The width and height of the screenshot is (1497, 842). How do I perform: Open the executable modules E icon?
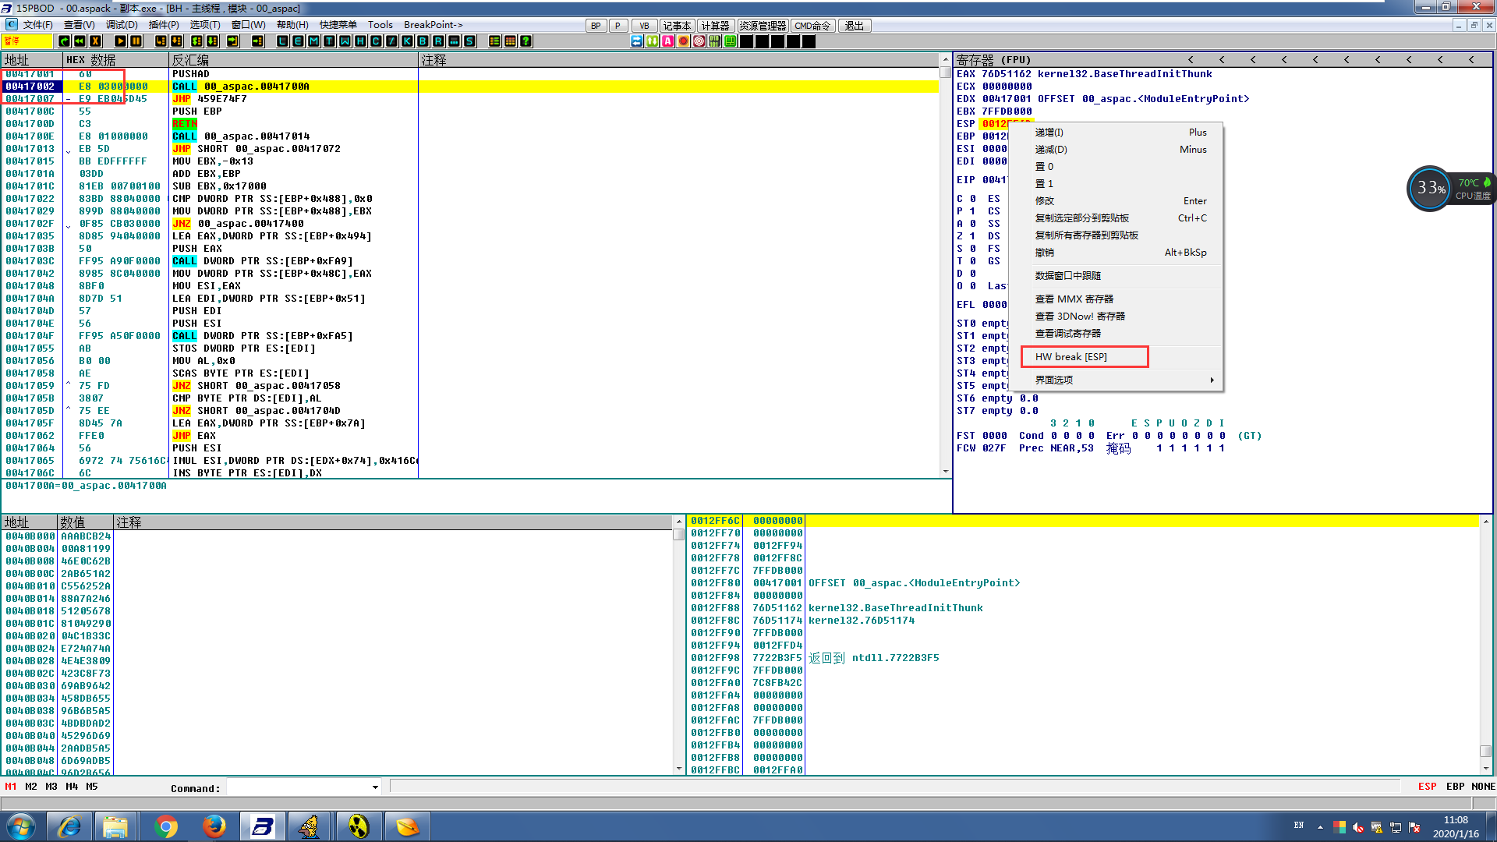(x=298, y=41)
